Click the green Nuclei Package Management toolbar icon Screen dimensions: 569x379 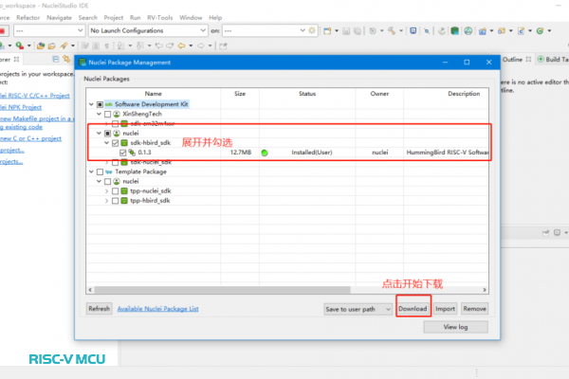[x=454, y=31]
